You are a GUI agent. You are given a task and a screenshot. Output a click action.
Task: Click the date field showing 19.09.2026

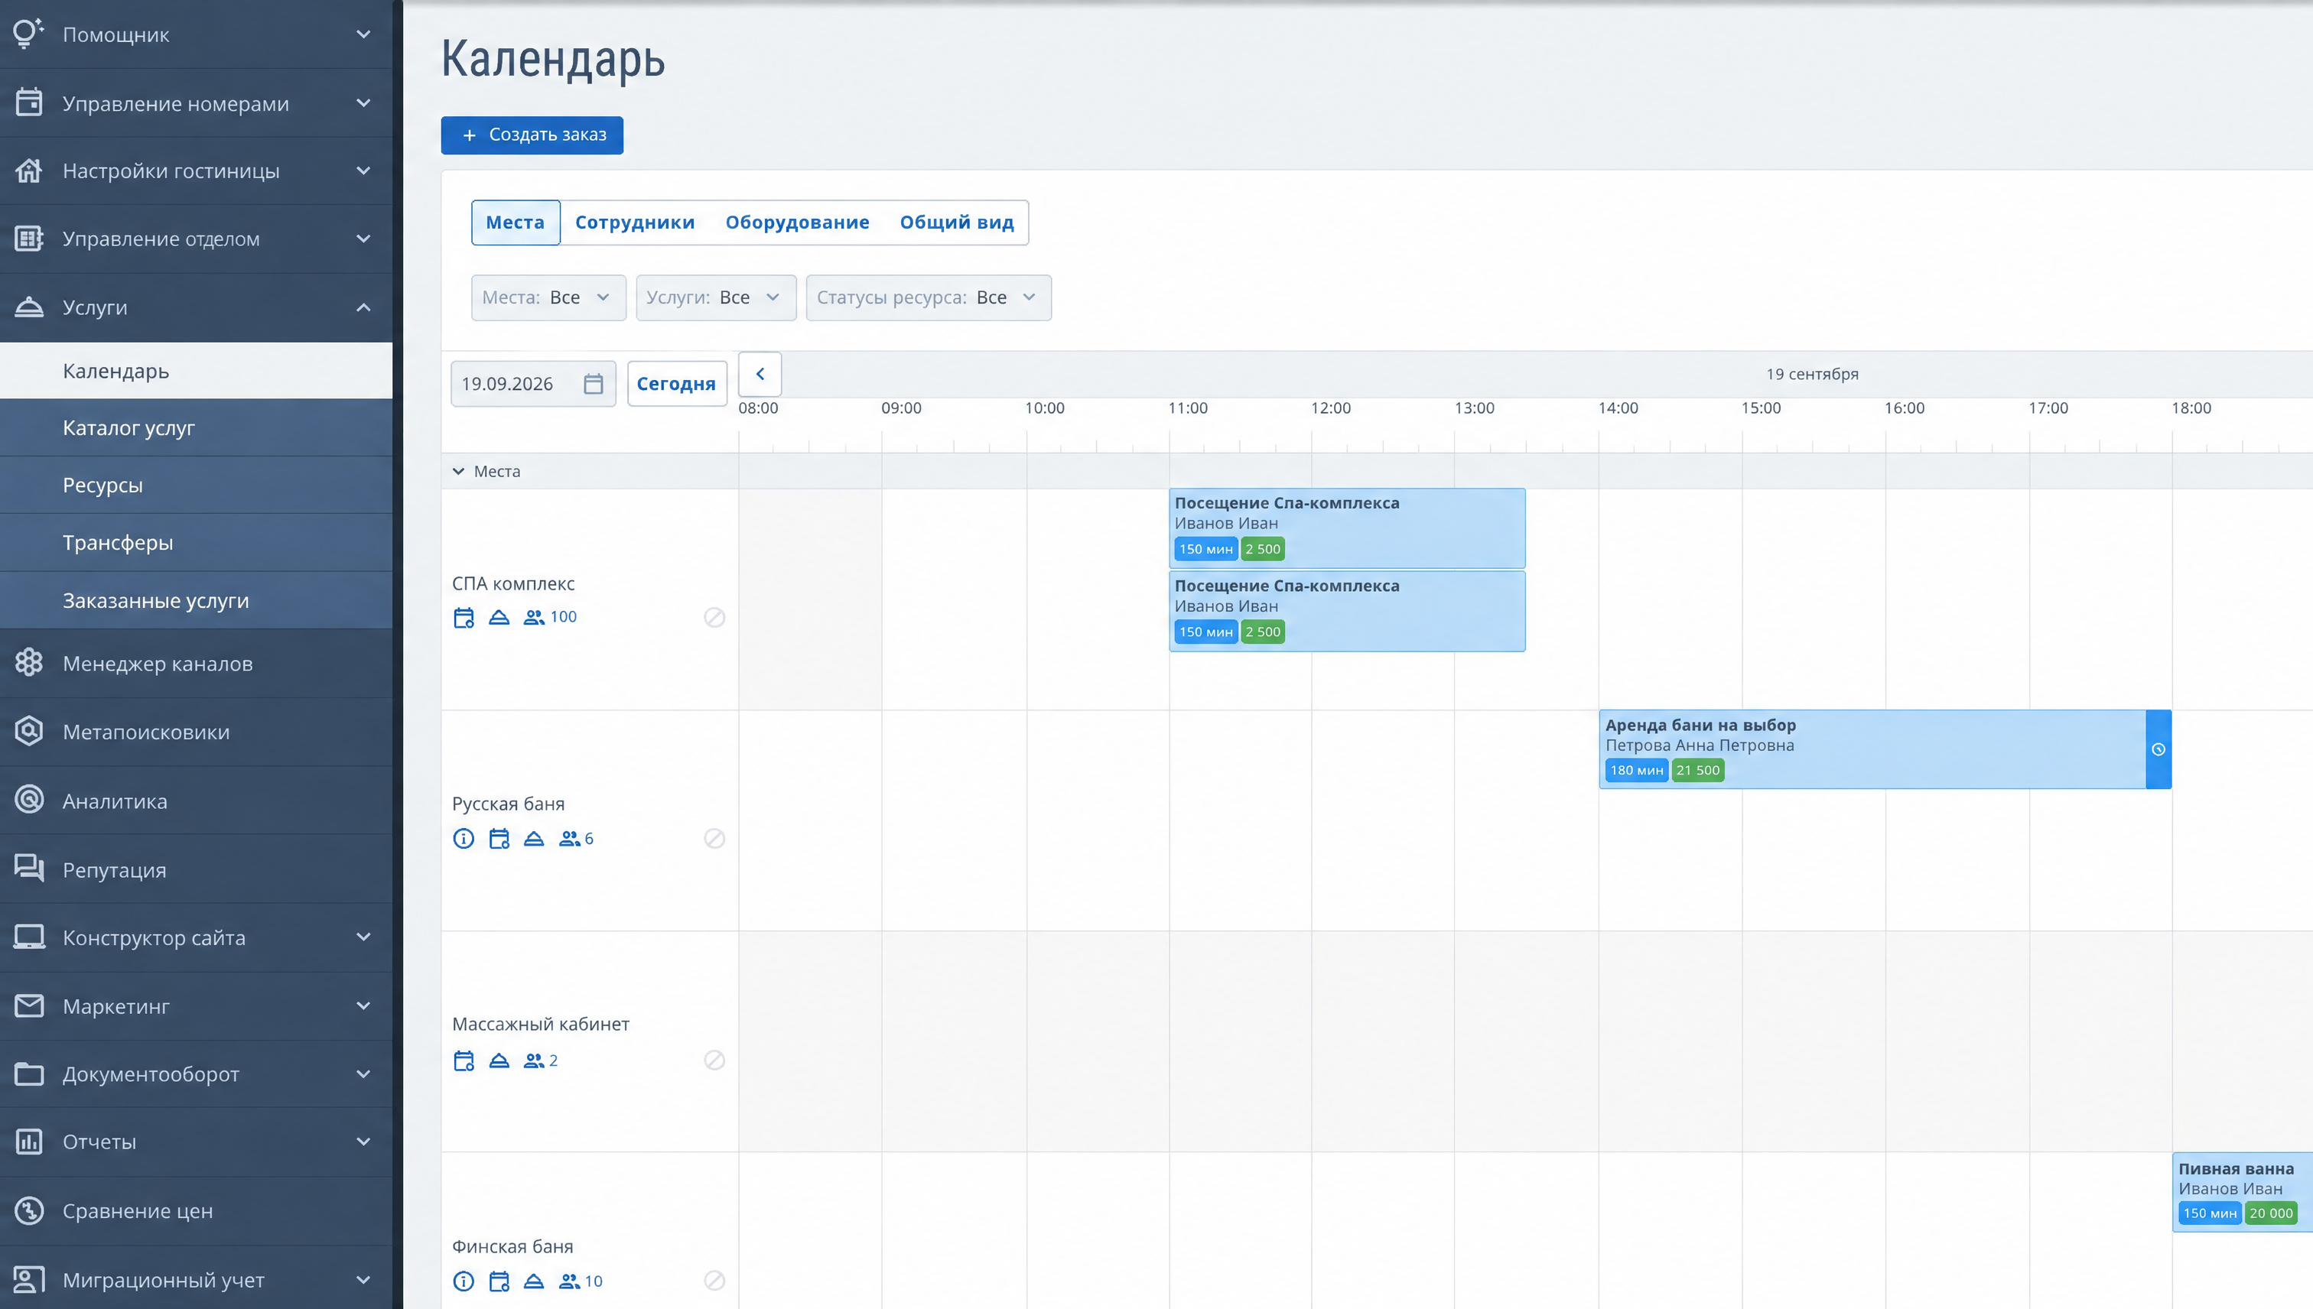coord(533,384)
